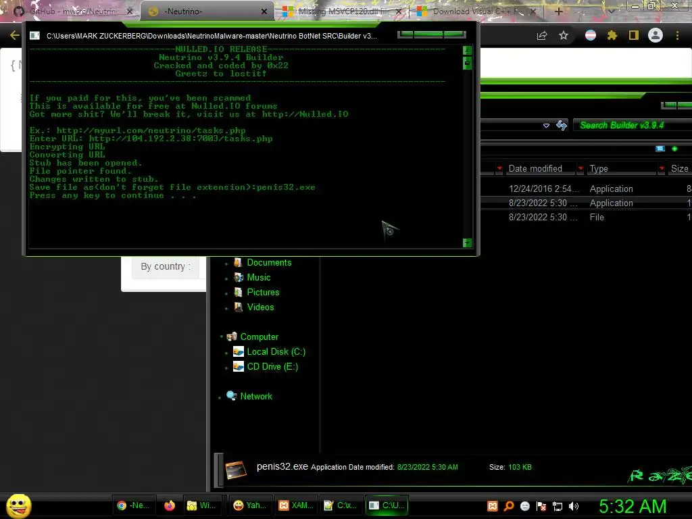The width and height of the screenshot is (692, 519).
Task: Click the Firefox taskbar icon
Action: (170, 505)
